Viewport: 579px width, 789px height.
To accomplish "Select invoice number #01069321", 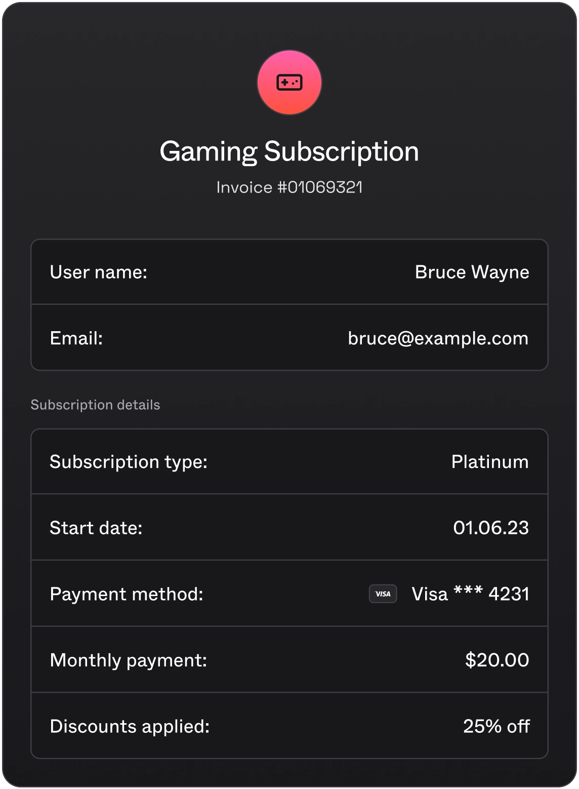I will click(320, 187).
